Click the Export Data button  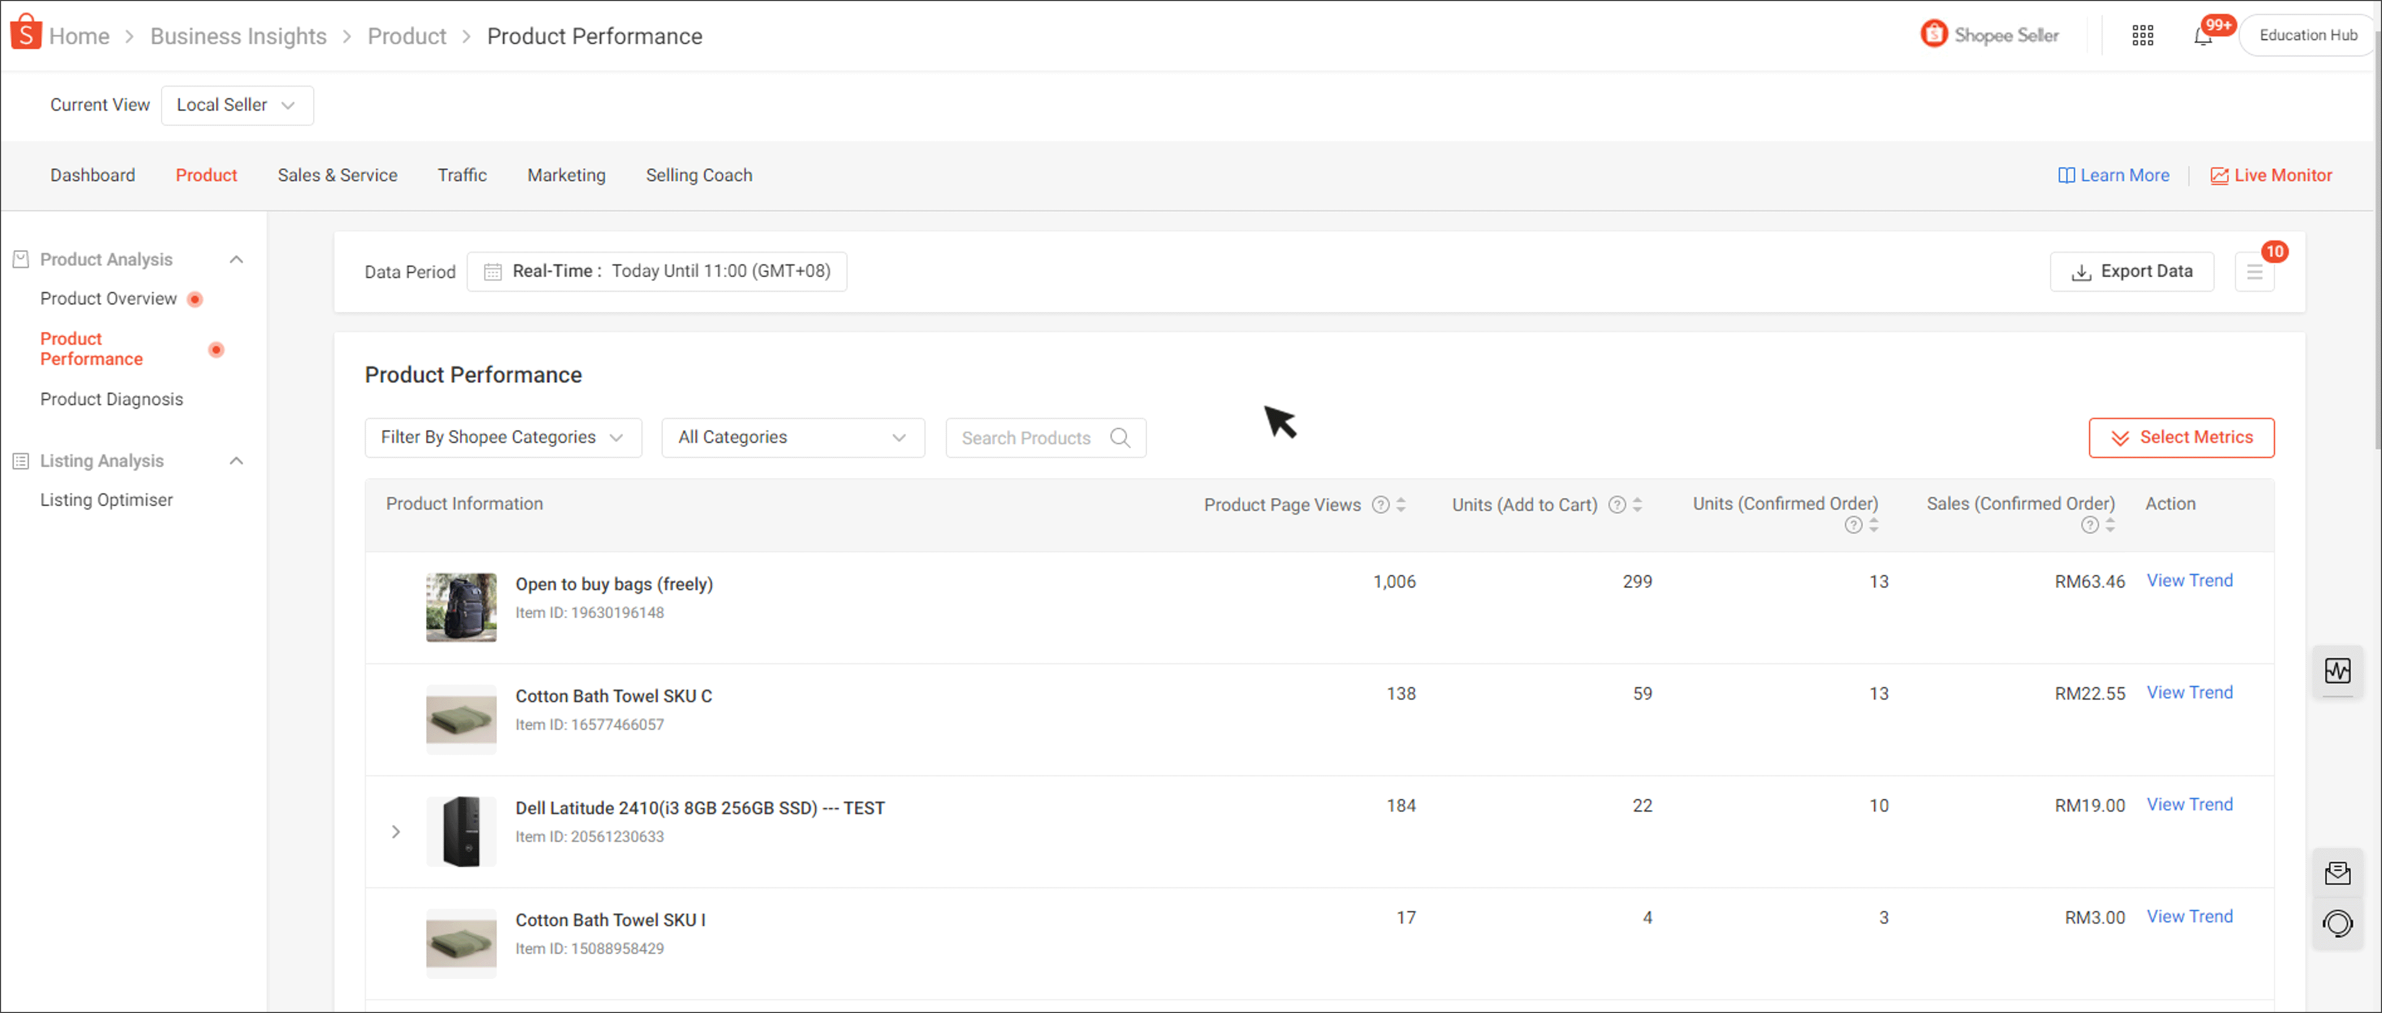pyautogui.click(x=2131, y=271)
